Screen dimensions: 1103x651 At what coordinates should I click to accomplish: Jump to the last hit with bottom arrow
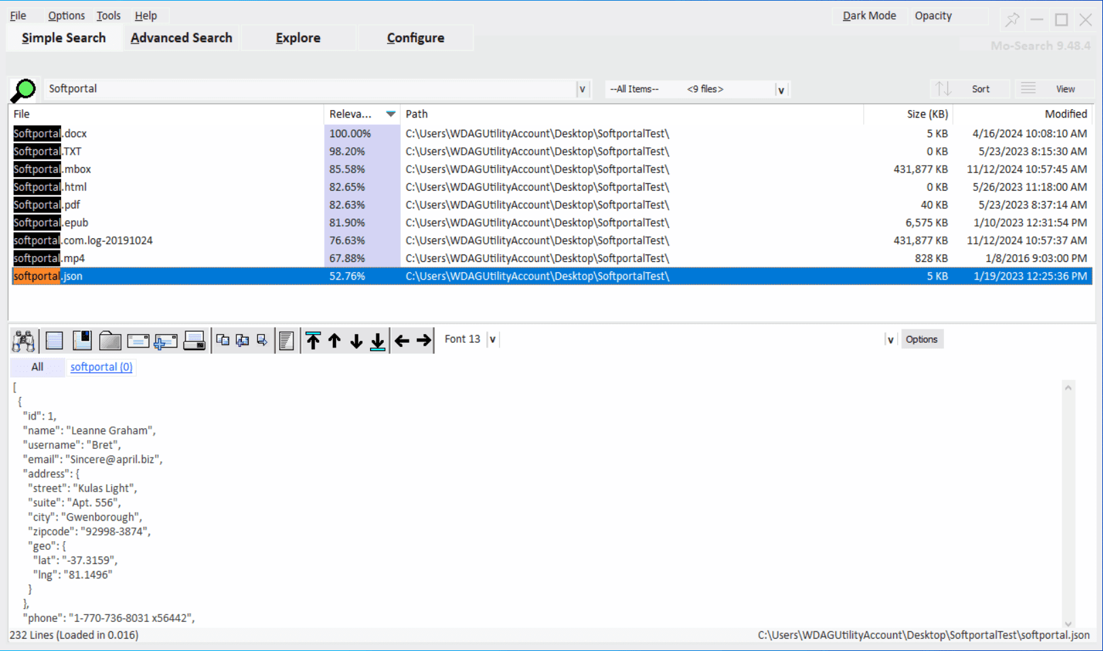(378, 340)
